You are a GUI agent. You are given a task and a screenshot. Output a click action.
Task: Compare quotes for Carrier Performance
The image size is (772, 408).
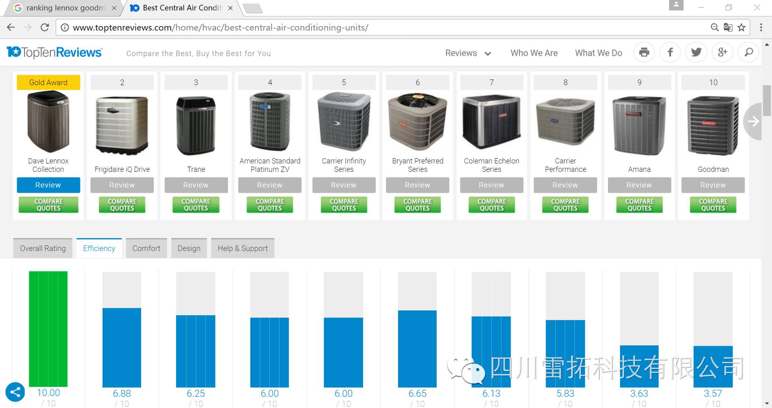click(x=565, y=205)
